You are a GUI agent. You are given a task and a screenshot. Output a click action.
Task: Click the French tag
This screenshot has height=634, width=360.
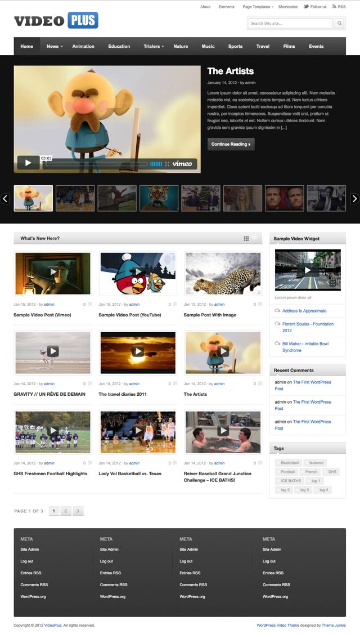(310, 471)
